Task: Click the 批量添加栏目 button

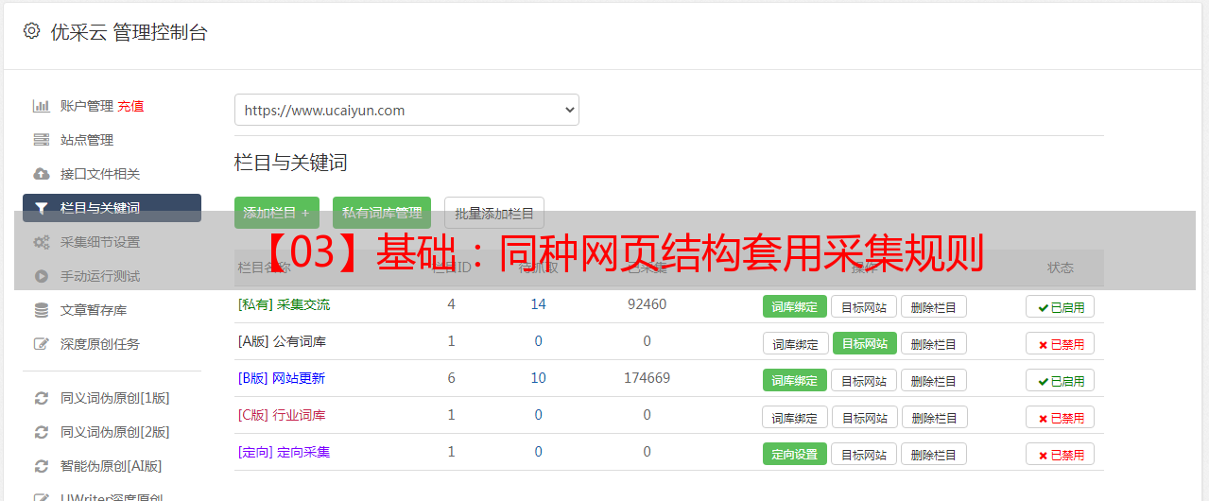Action: click(494, 213)
